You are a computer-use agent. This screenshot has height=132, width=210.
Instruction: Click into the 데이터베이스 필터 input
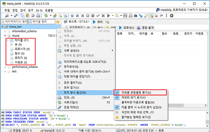(x=14, y=22)
